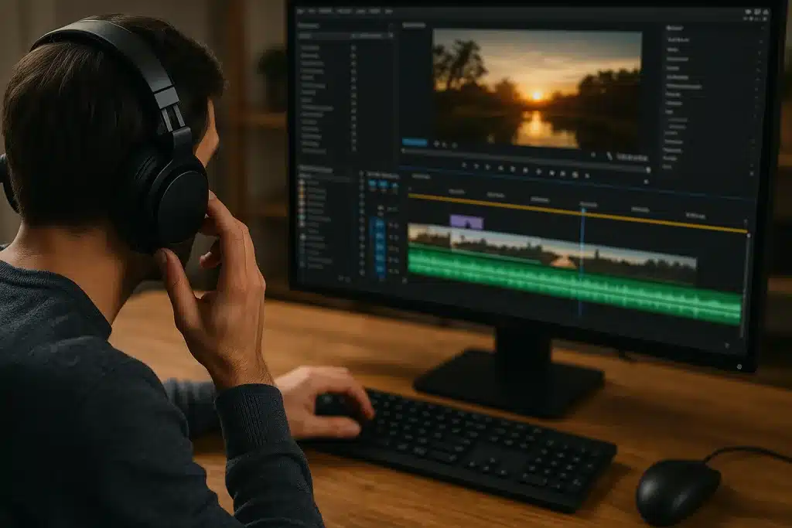Click the blue highlighted field below the preview
The height and width of the screenshot is (528, 792).
click(415, 143)
